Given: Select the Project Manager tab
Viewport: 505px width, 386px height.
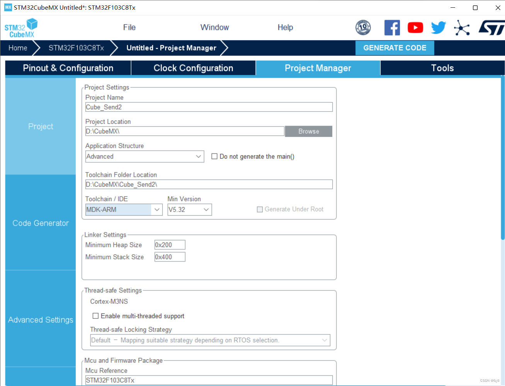Looking at the screenshot, I should pos(318,68).
